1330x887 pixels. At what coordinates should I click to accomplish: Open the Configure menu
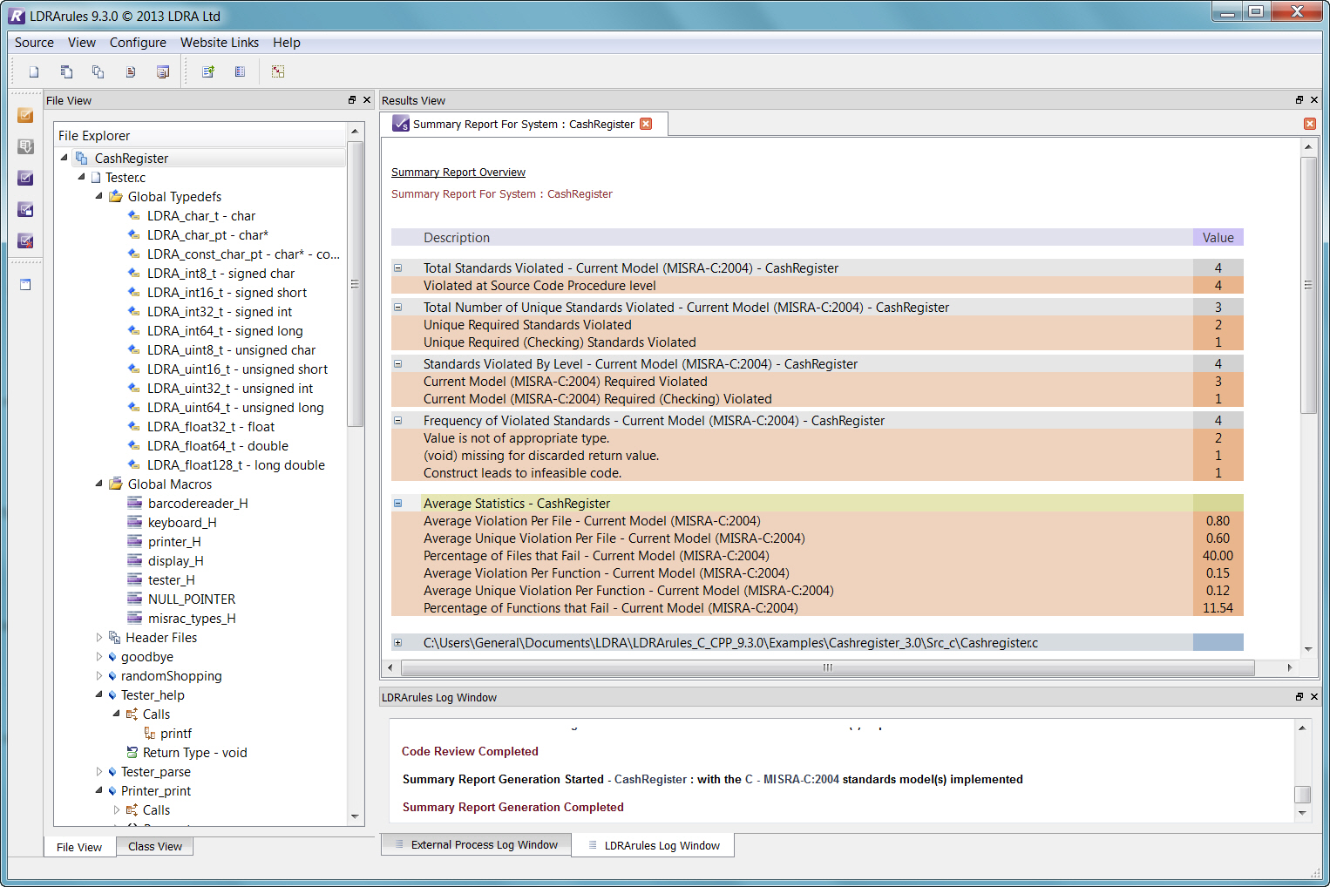tap(138, 43)
